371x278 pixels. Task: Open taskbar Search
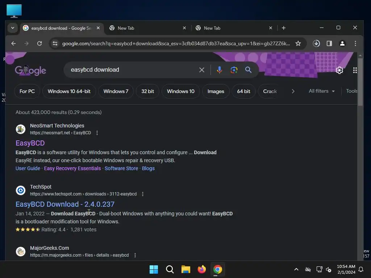click(170, 269)
